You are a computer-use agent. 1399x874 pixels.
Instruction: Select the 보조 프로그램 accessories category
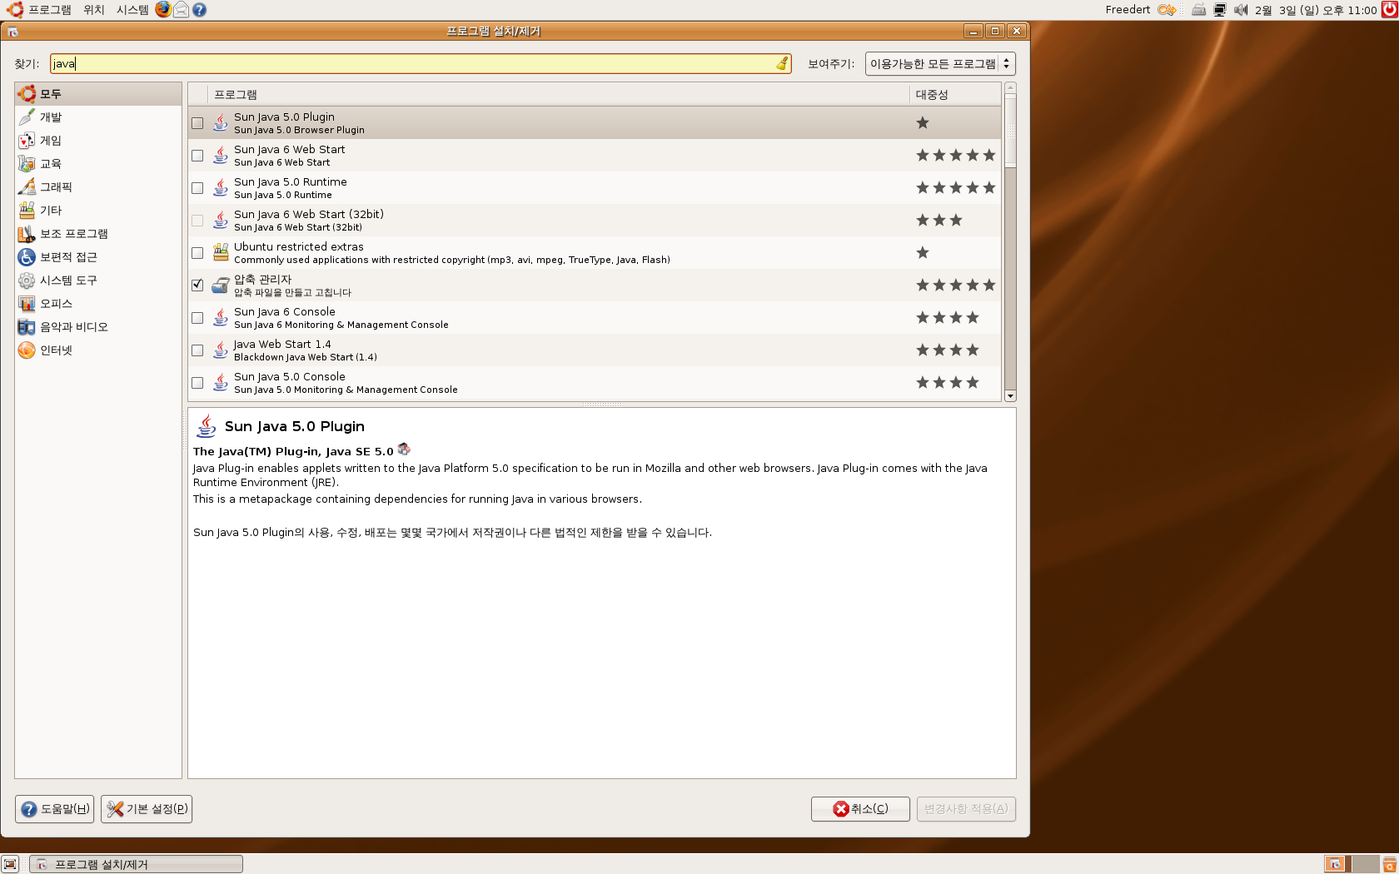click(98, 234)
